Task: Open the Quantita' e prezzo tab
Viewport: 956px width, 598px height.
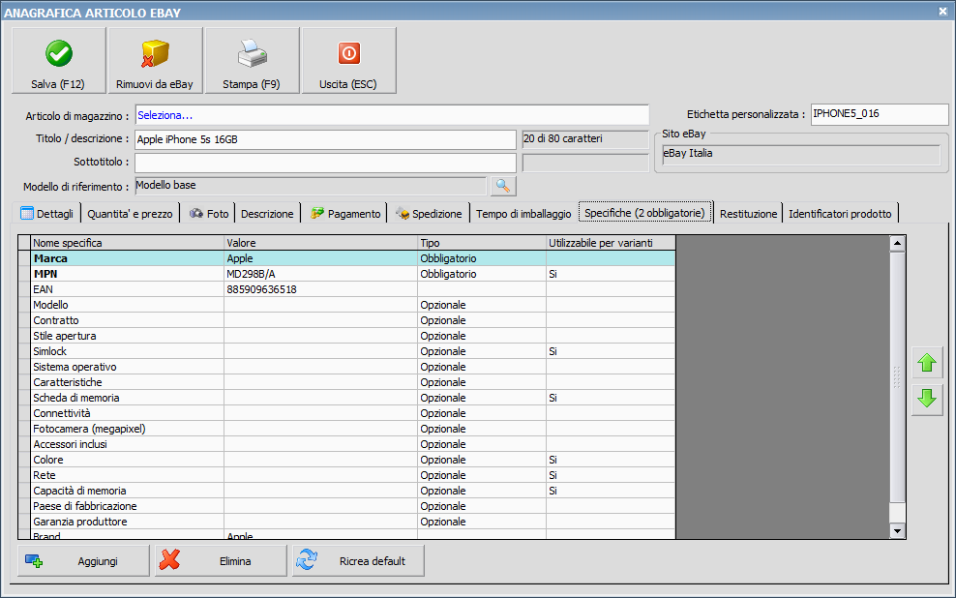Action: pos(130,213)
